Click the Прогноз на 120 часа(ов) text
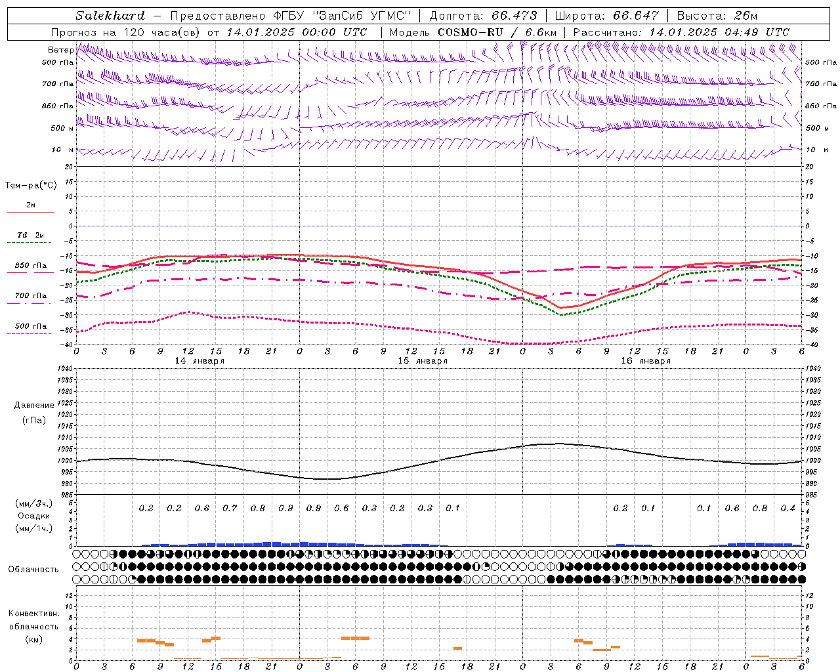 (127, 32)
